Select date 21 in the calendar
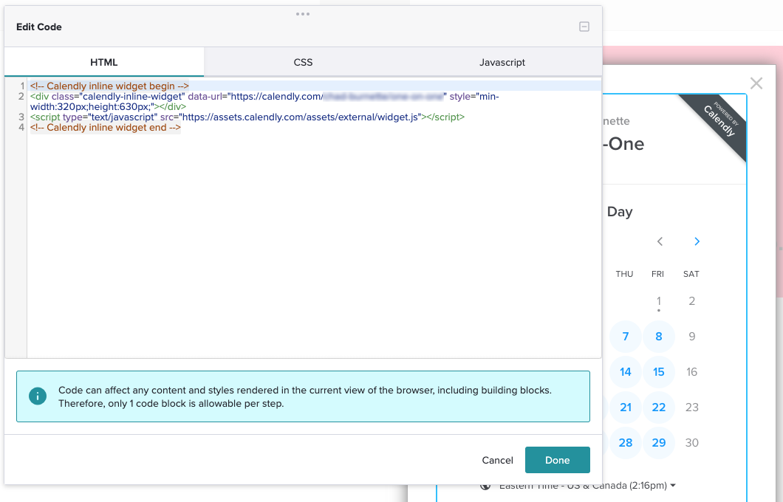 coord(626,408)
